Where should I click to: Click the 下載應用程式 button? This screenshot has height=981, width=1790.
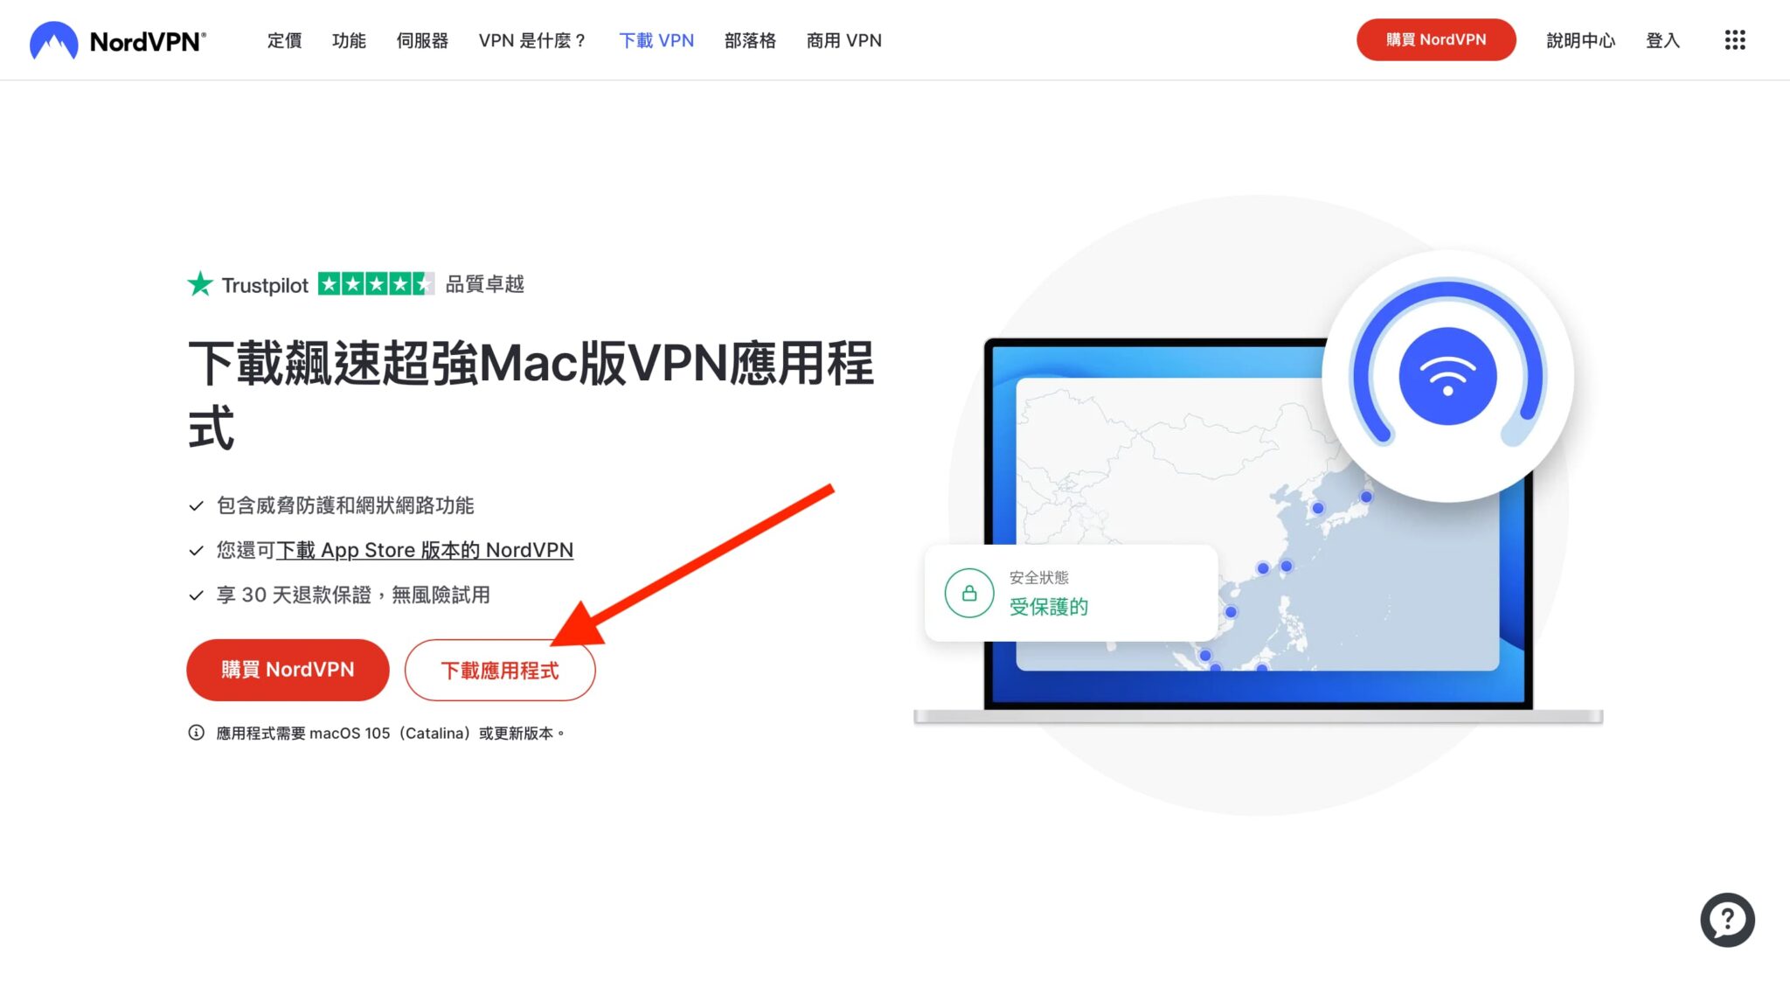(500, 670)
